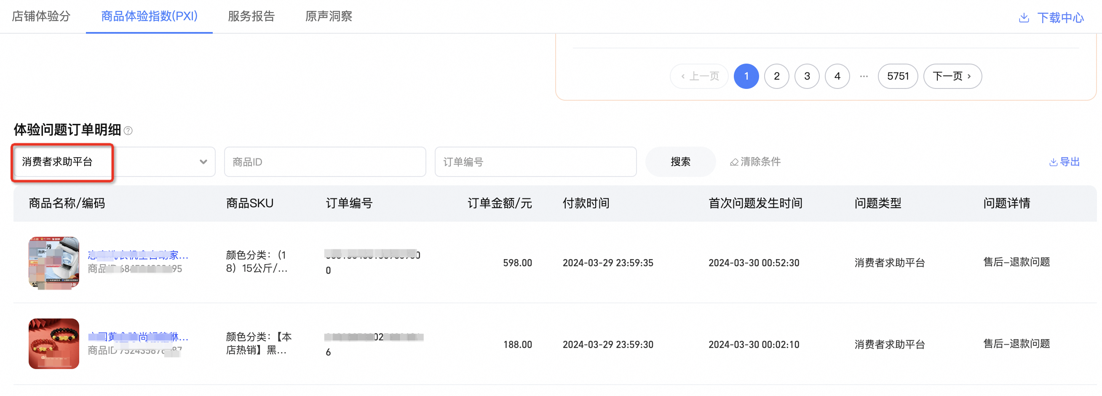
Task: Select page 1 in pagination
Action: pos(746,76)
